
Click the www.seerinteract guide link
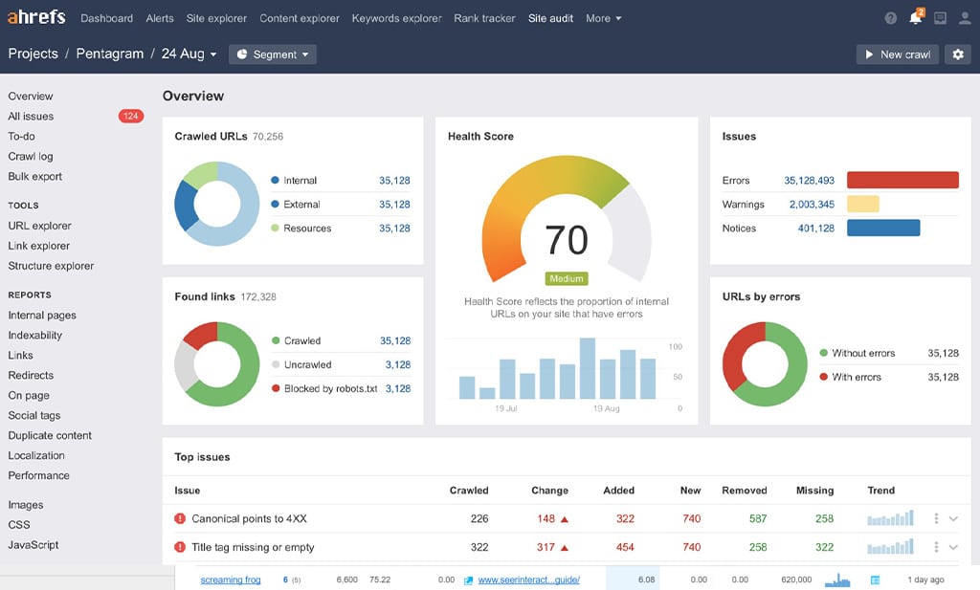pyautogui.click(x=528, y=579)
